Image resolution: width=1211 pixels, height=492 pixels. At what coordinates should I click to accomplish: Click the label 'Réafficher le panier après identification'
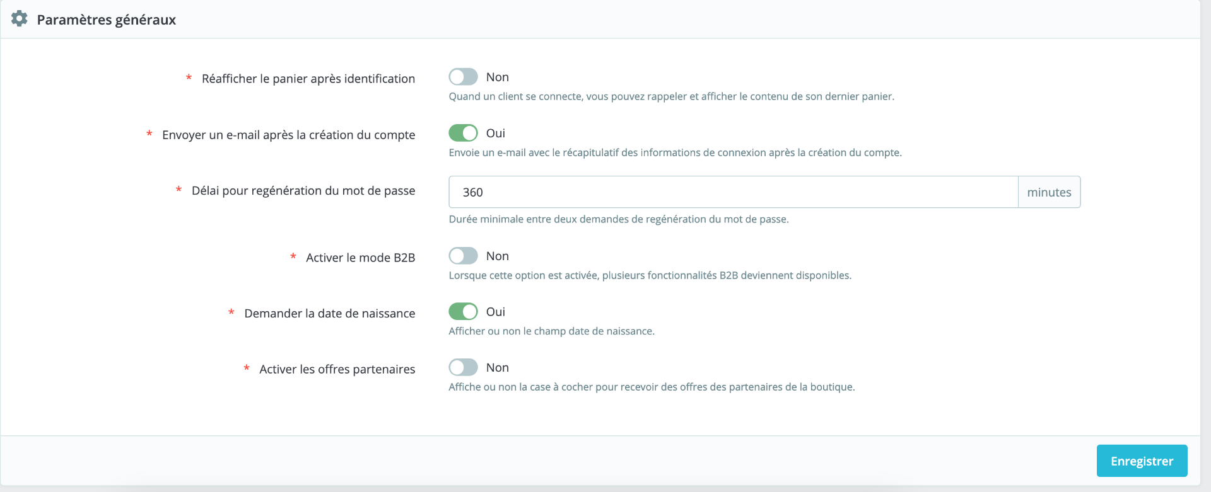click(x=308, y=79)
